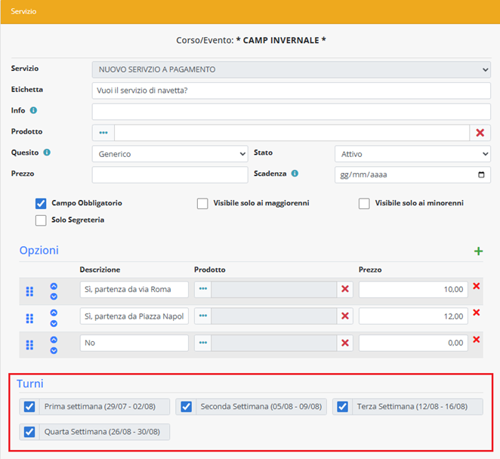The image size is (500, 459).
Task: Open calendar picker in Scadenza field
Action: (482, 175)
